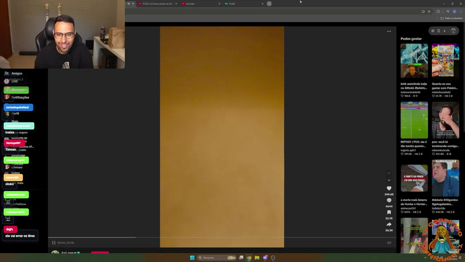Open the media control icon in toolbar

tap(448, 12)
